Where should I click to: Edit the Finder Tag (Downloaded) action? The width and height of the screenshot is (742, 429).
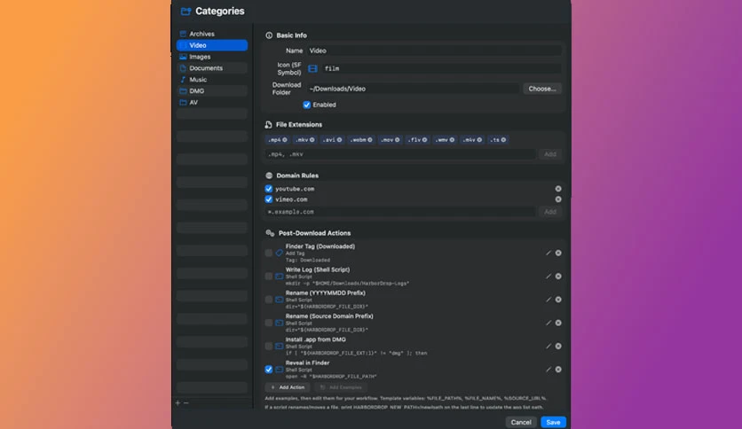tap(549, 253)
